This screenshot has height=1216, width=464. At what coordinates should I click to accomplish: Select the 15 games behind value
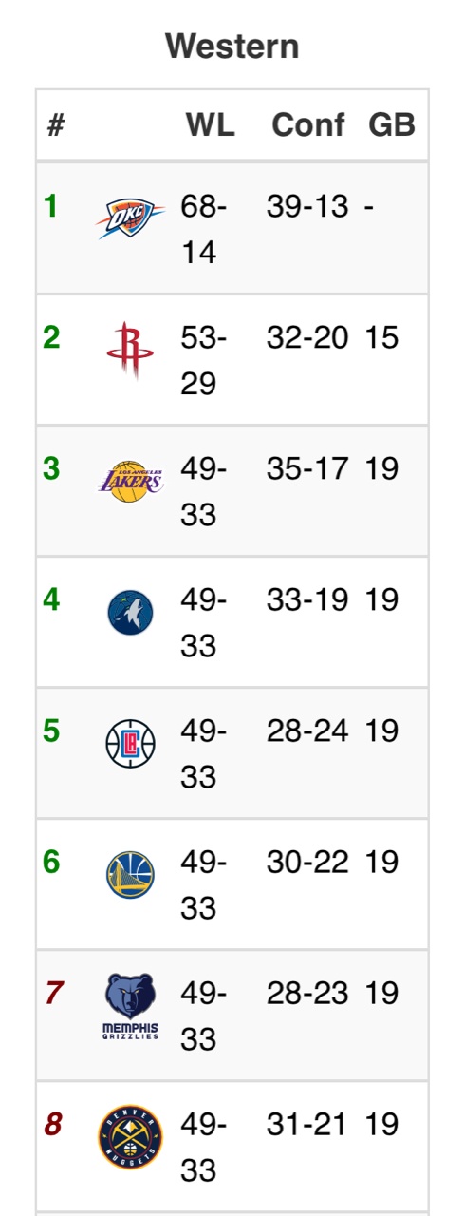pyautogui.click(x=381, y=337)
